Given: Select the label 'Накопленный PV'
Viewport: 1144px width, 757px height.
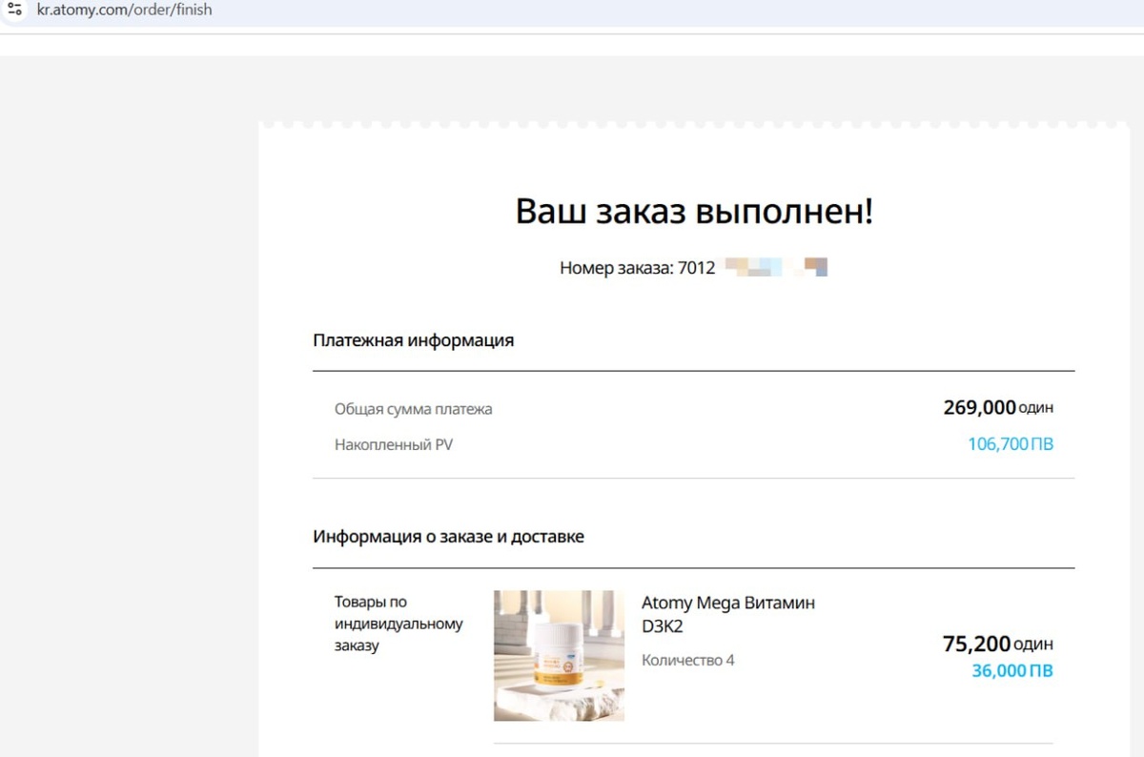Looking at the screenshot, I should 394,444.
